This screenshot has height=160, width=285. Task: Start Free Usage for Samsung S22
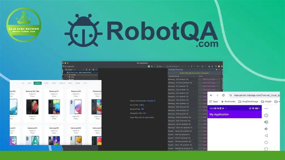(x=209, y=79)
